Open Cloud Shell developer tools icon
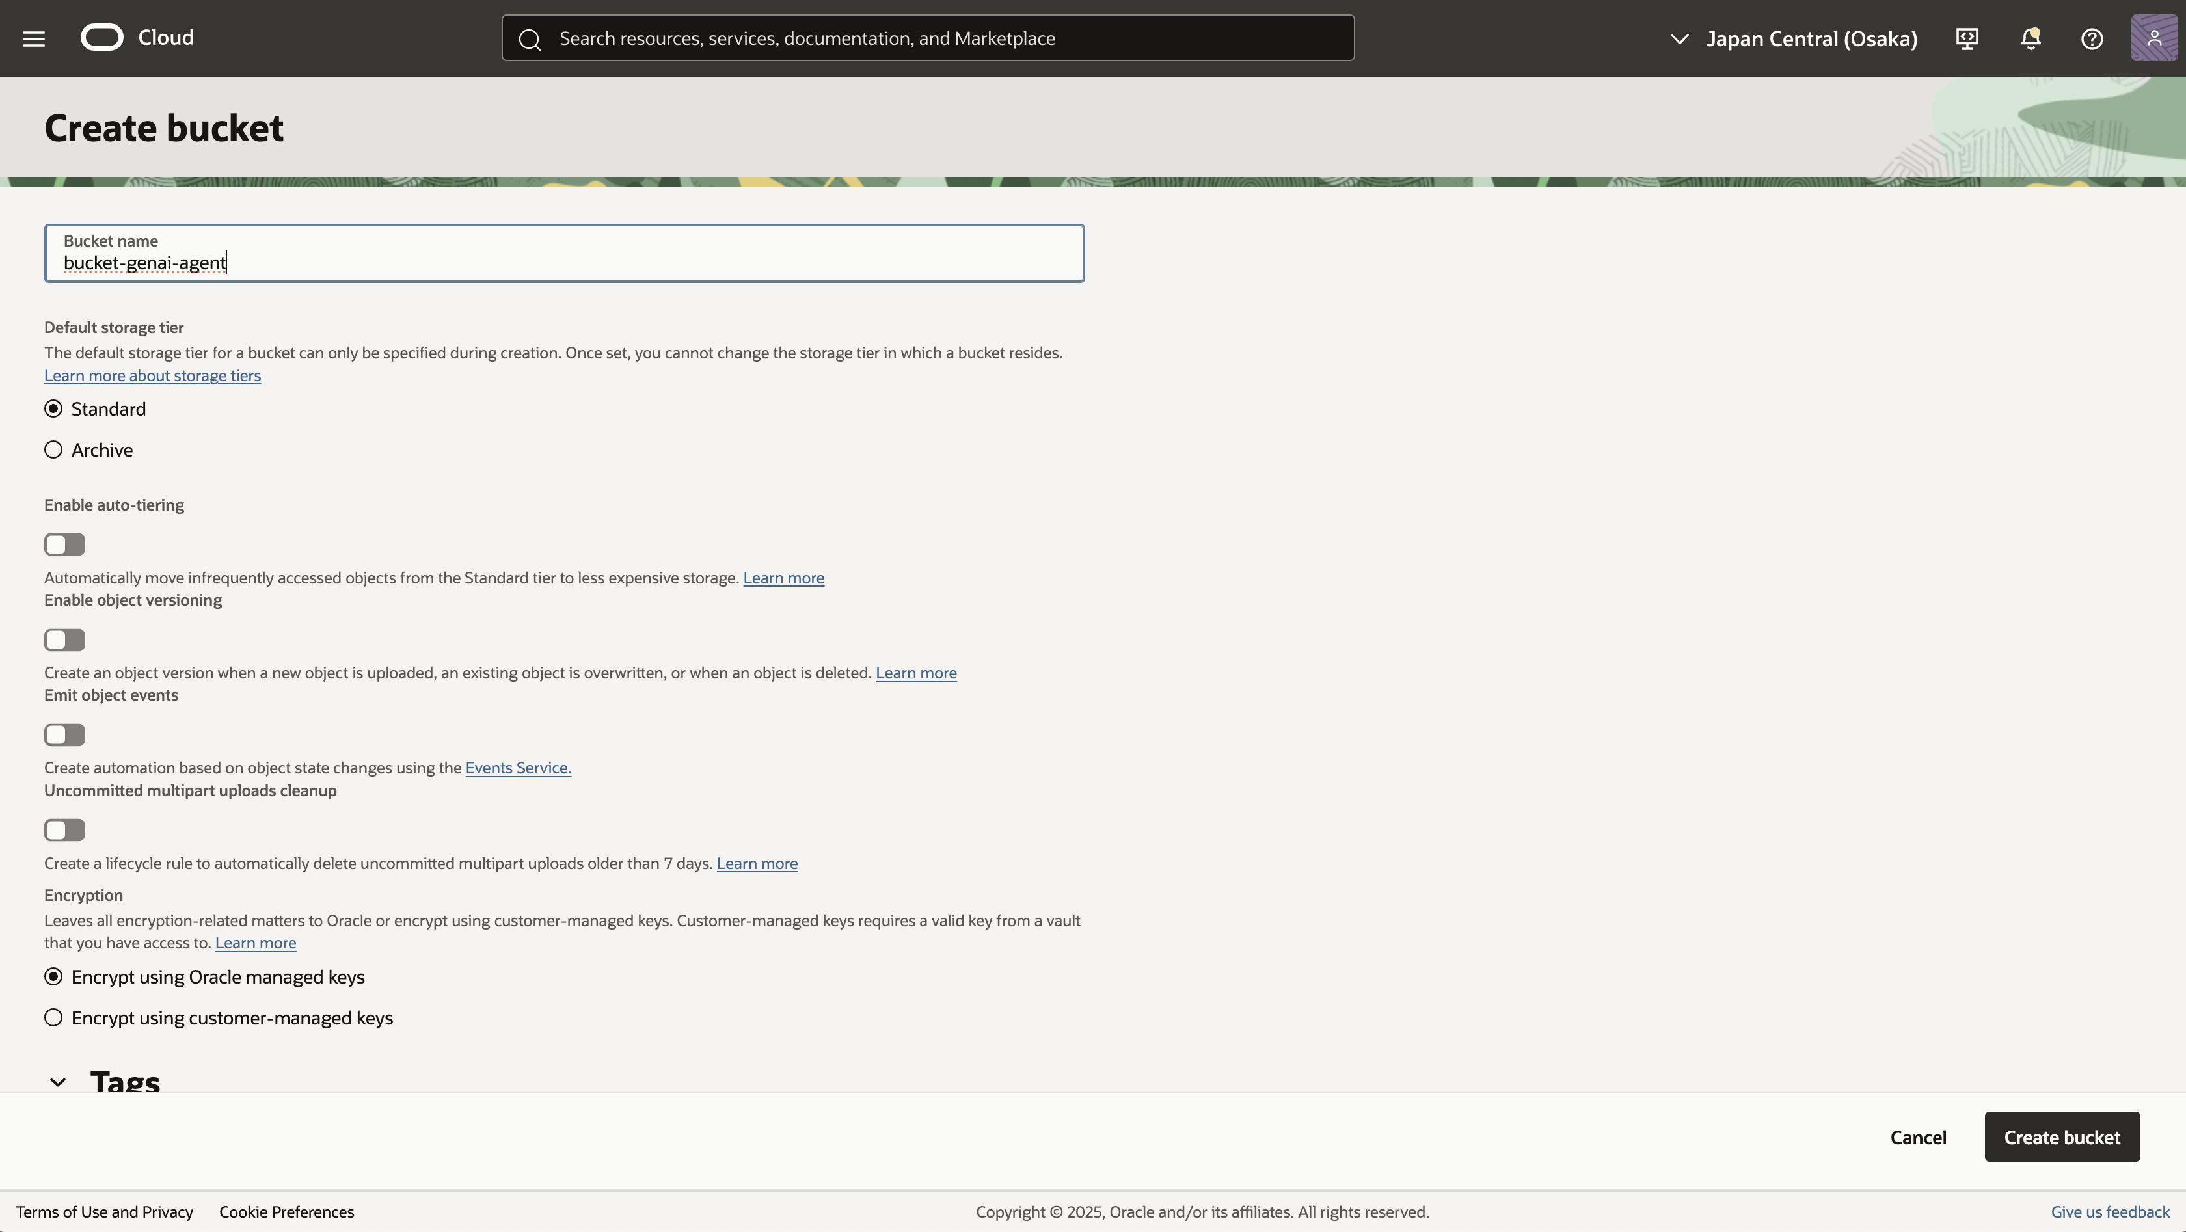 click(1967, 38)
